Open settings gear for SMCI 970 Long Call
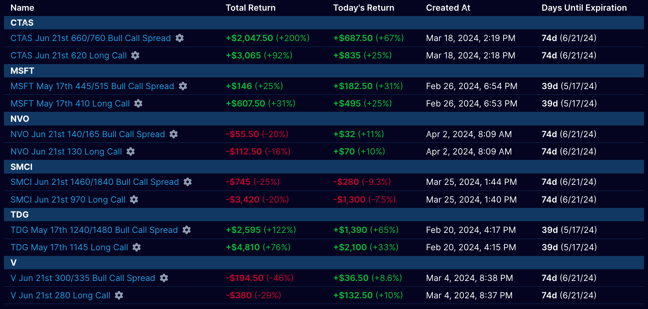Image resolution: width=648 pixels, height=309 pixels. click(x=134, y=200)
